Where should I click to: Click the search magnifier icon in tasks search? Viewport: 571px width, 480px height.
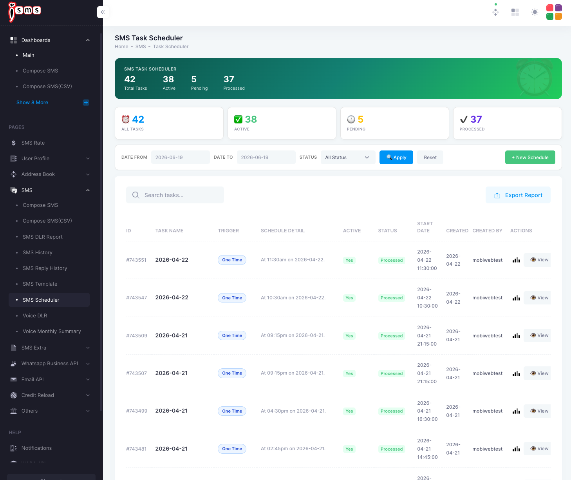[136, 195]
